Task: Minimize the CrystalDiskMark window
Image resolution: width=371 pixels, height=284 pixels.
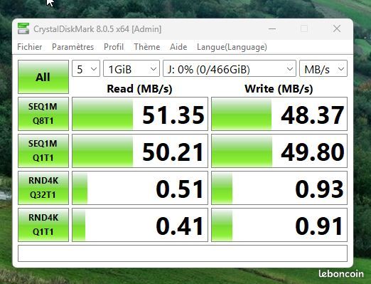Action: point(272,28)
